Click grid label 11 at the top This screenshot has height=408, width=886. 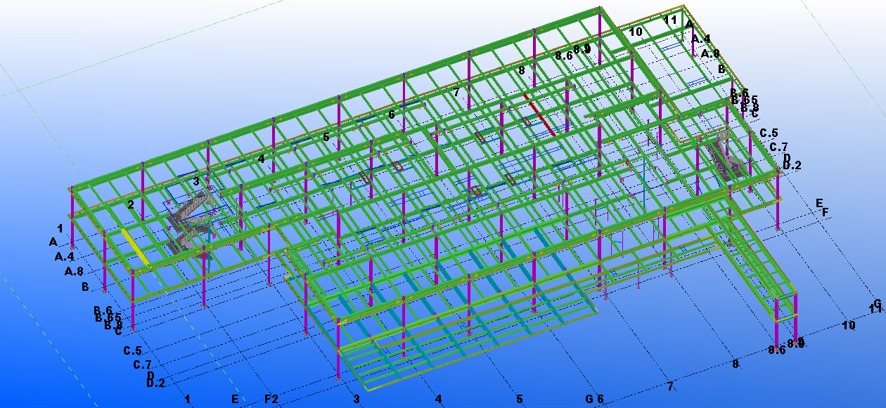coord(670,20)
